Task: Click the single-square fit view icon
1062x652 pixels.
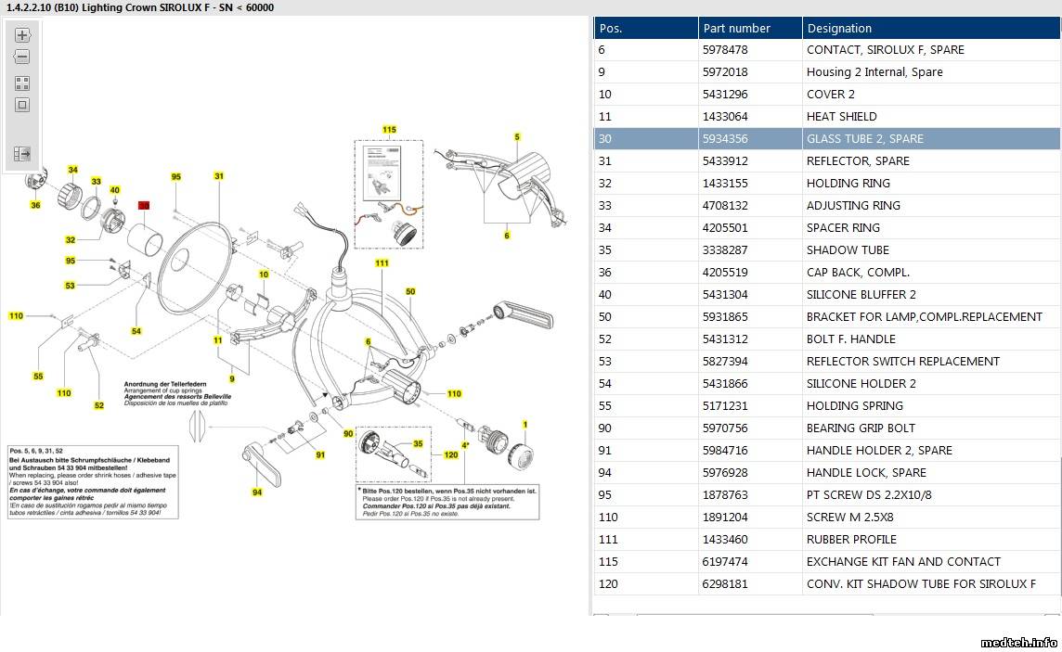Action: click(x=22, y=105)
